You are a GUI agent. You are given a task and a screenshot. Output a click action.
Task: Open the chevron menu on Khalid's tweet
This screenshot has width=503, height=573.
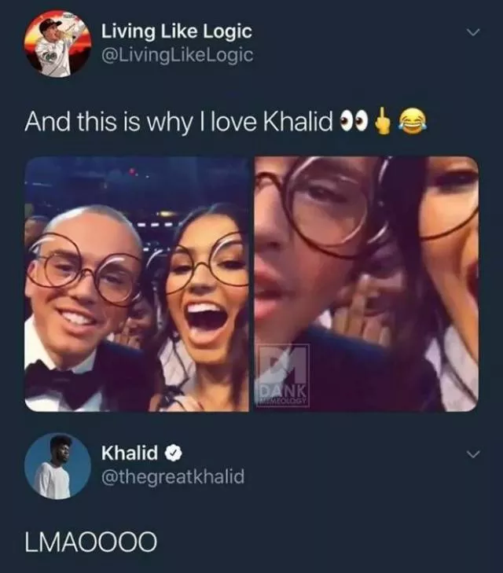click(473, 454)
